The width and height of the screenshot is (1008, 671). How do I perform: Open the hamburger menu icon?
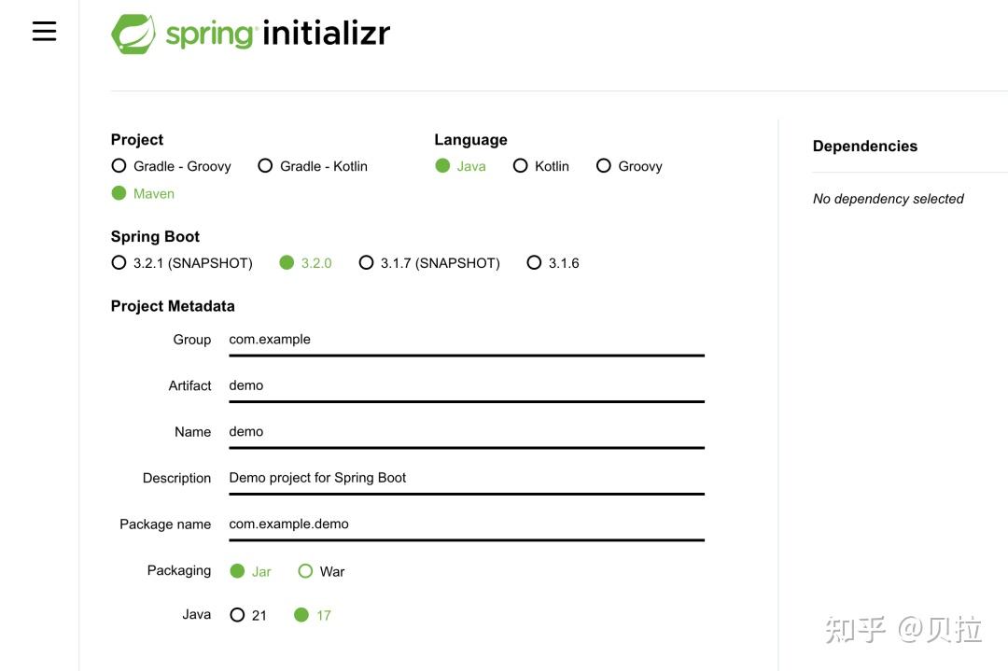point(45,31)
